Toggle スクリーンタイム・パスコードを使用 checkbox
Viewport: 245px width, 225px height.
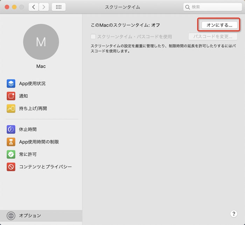[x=93, y=36]
